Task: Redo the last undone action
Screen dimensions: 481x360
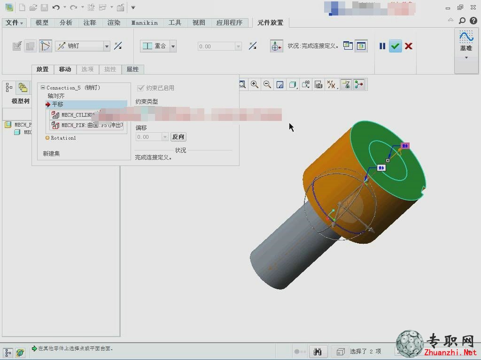Action: click(x=73, y=7)
